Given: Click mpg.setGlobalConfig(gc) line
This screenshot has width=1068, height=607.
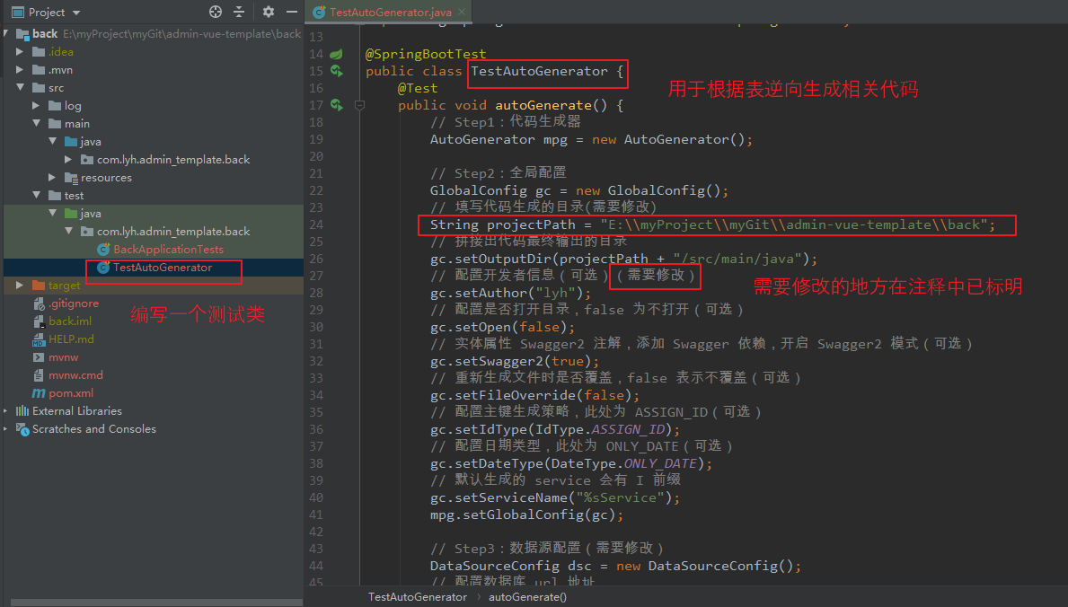Looking at the screenshot, I should click(x=526, y=515).
